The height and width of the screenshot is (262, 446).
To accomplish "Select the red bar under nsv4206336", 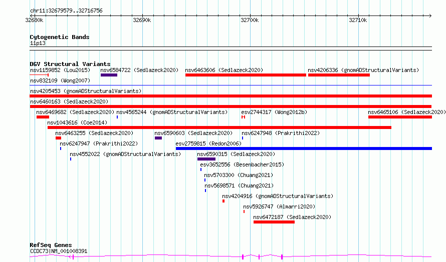I will pyautogui.click(x=339, y=75).
